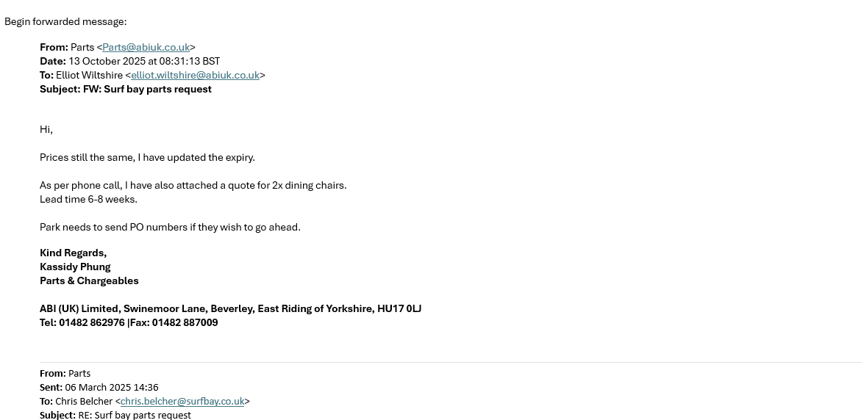Image resolution: width=864 pixels, height=420 pixels.
Task: Click the 13 October 2025 date line
Action: tap(143, 61)
